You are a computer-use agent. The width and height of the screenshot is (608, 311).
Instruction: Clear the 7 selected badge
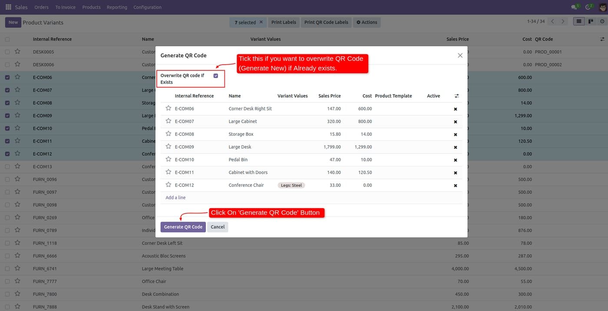pyautogui.click(x=261, y=22)
